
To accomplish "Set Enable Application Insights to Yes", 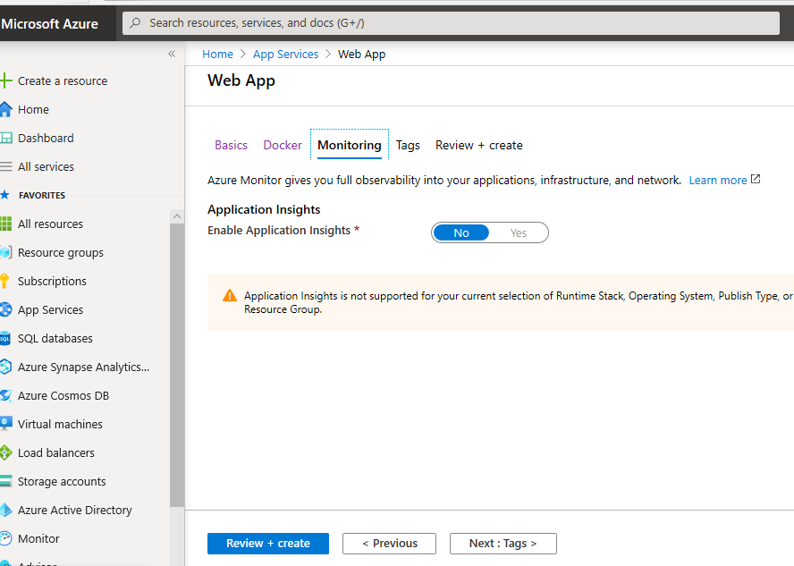I will [x=518, y=232].
